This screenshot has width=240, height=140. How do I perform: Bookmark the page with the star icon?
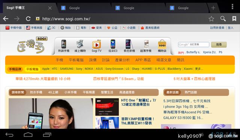coord(211,19)
